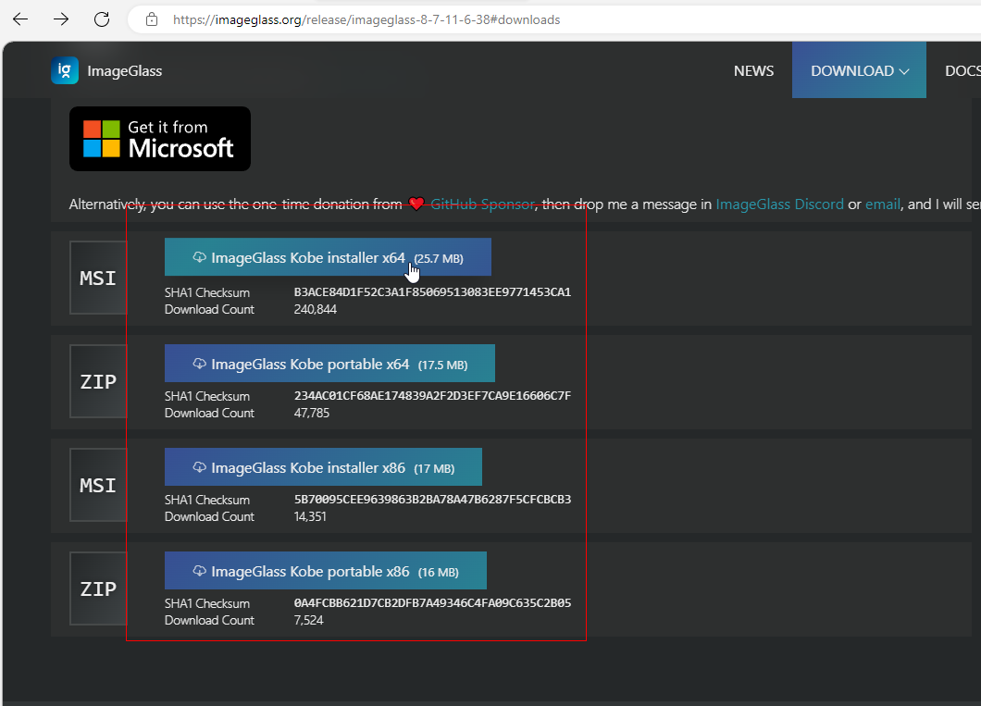Open the DOCS menu item

[962, 71]
